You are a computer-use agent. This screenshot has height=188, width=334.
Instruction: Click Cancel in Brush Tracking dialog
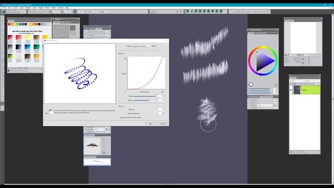[x=163, y=124]
